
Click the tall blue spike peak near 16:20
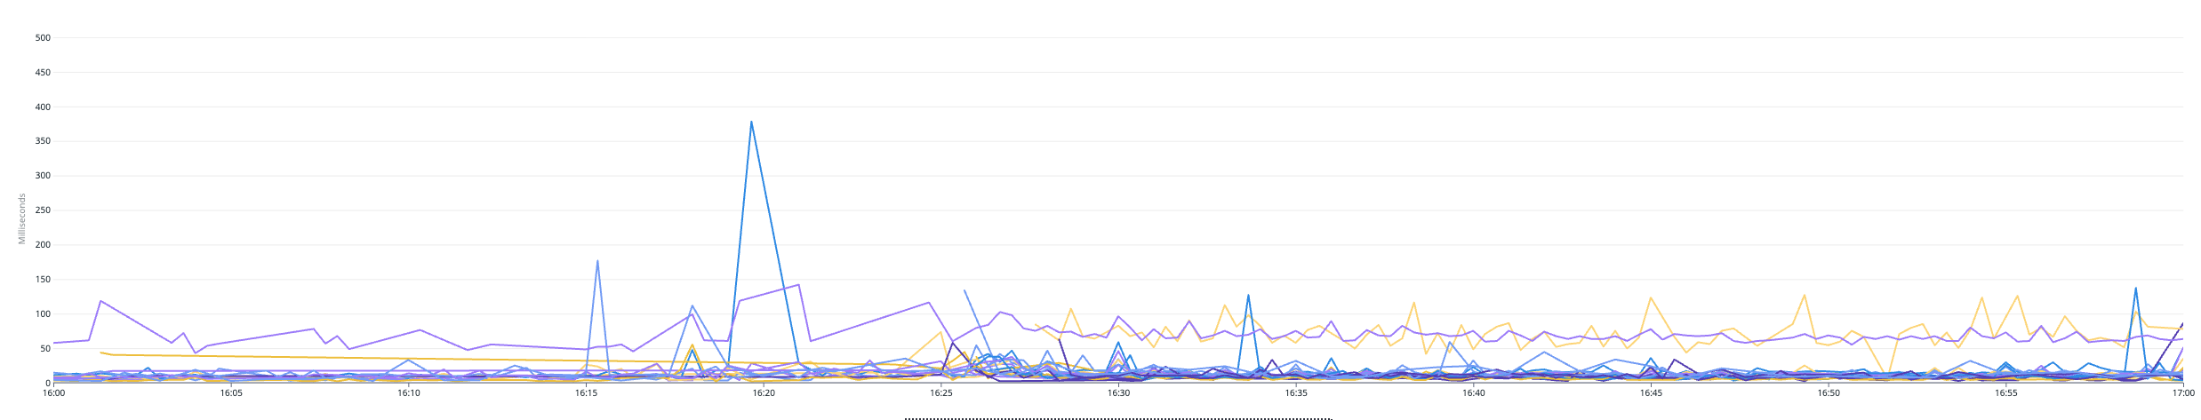click(751, 122)
